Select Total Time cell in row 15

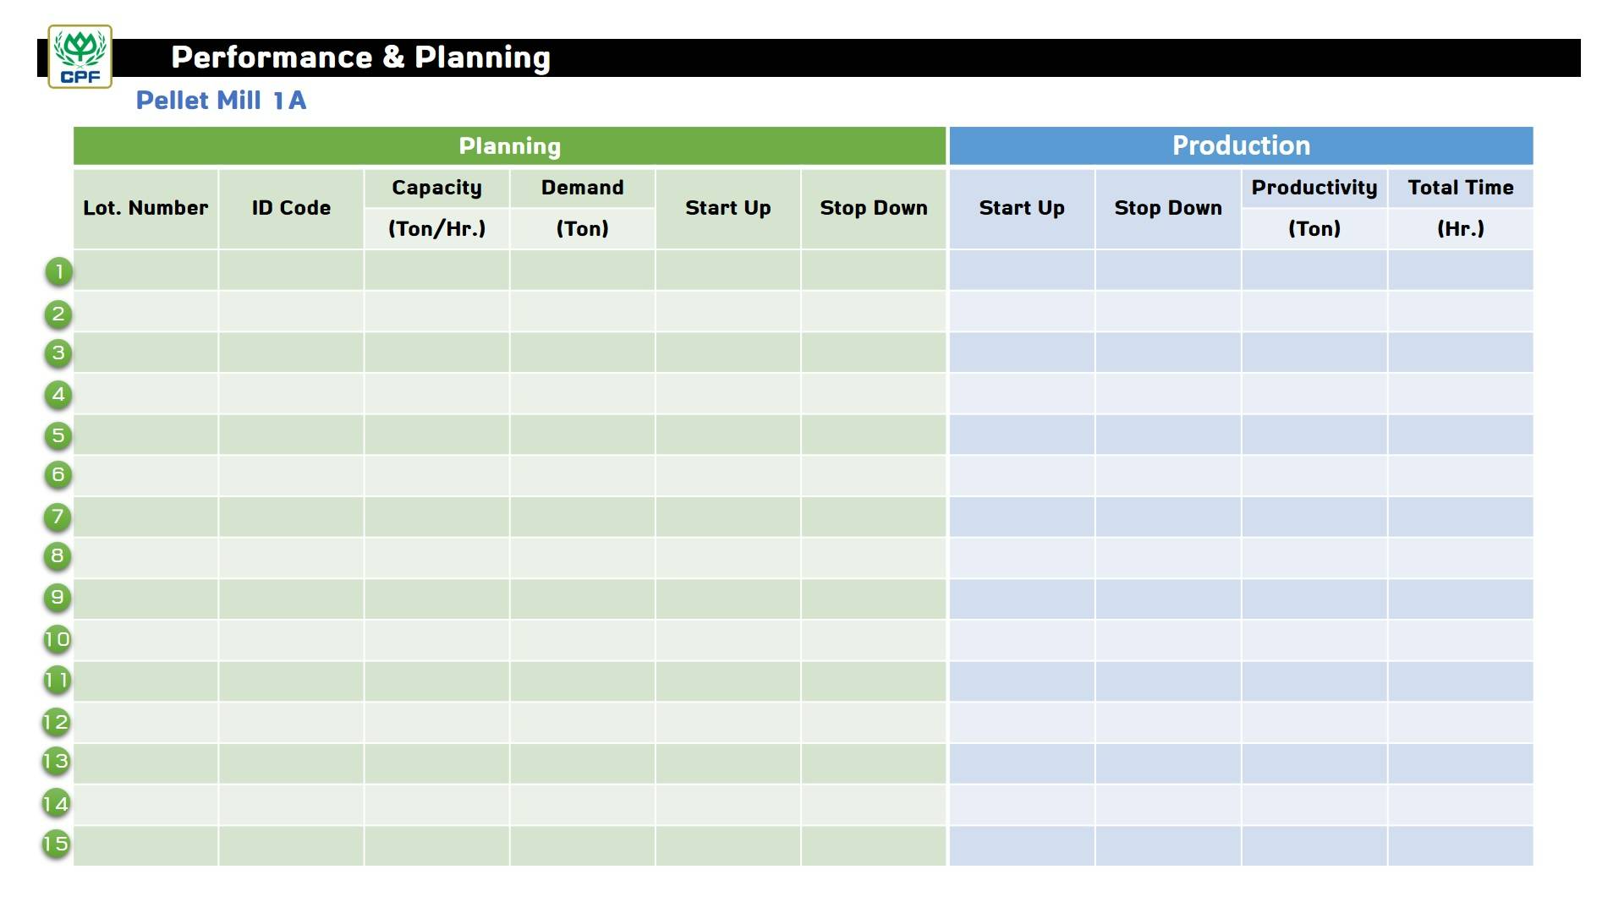(x=1461, y=845)
